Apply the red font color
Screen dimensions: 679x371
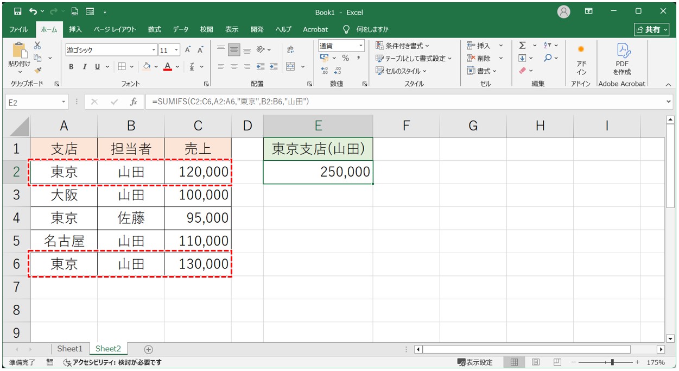(168, 67)
